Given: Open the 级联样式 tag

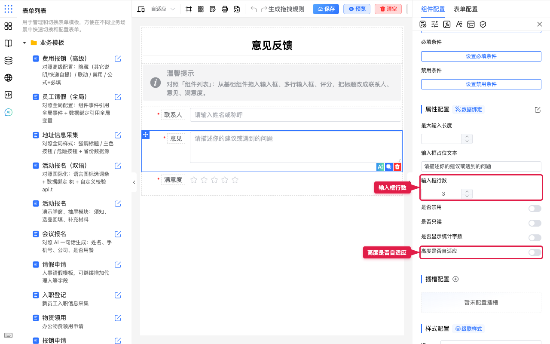Looking at the screenshot, I should click(469, 329).
